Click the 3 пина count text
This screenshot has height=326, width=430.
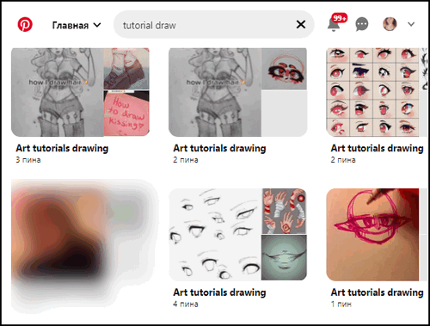(28, 160)
